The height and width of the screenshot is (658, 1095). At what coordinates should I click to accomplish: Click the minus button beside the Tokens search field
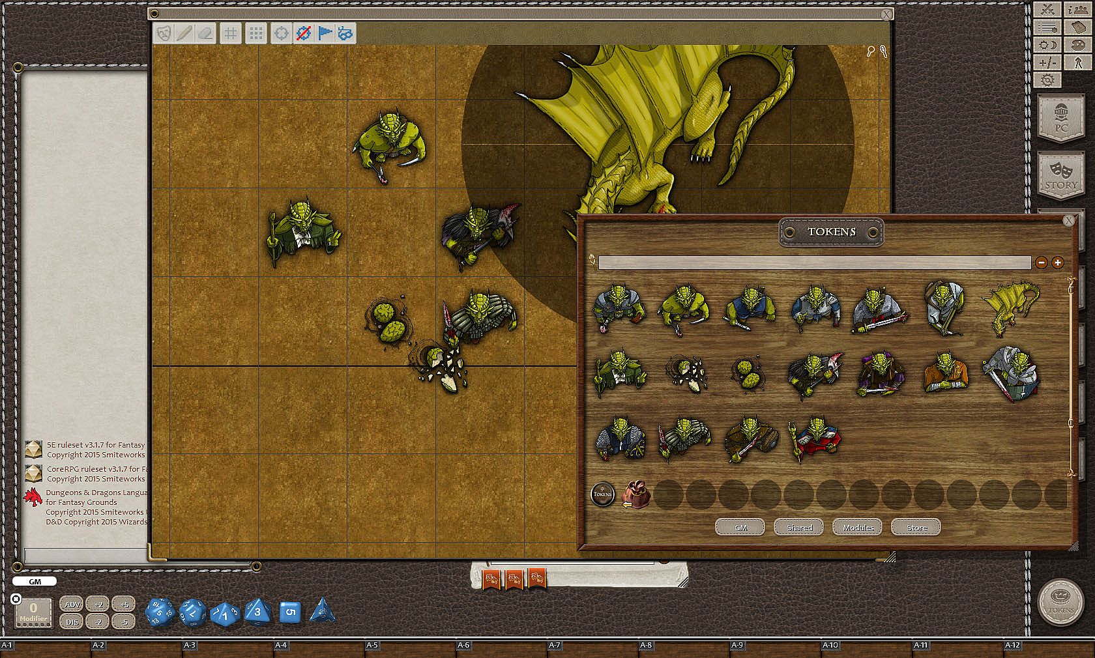pyautogui.click(x=1042, y=263)
